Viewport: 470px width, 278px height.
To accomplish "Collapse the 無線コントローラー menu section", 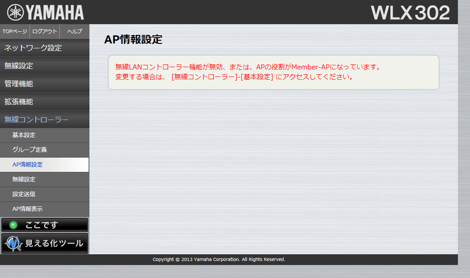I will click(37, 120).
